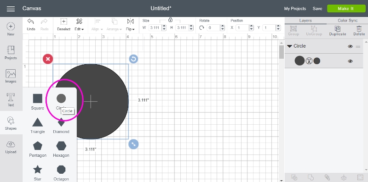Screen dimensions: 368x182
Task: Open the Edit dropdown
Action: (x=79, y=24)
